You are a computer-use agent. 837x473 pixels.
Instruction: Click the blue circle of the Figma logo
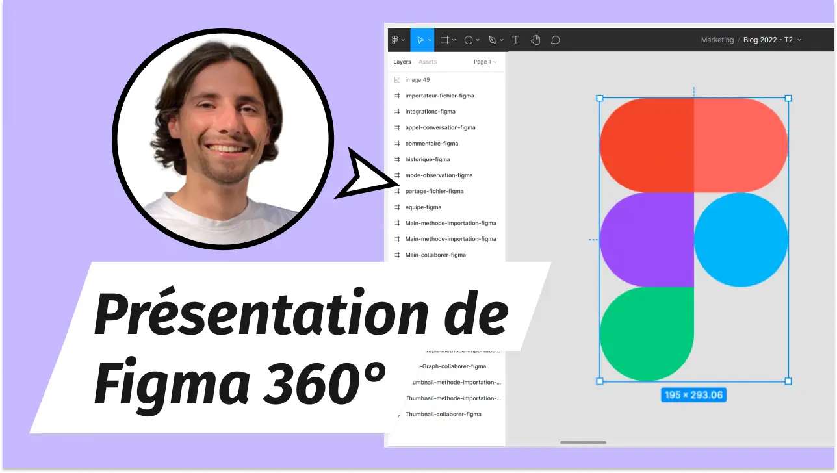click(x=741, y=240)
